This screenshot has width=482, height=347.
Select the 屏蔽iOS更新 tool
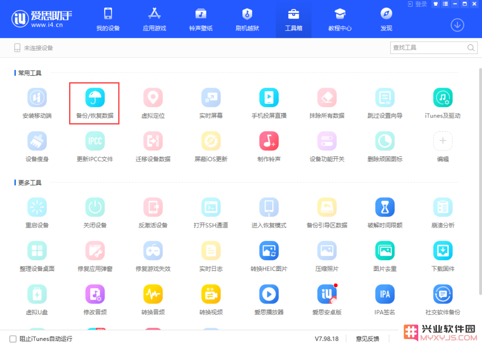pos(211,146)
